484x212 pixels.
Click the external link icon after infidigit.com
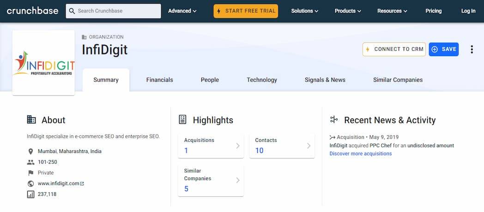click(82, 183)
